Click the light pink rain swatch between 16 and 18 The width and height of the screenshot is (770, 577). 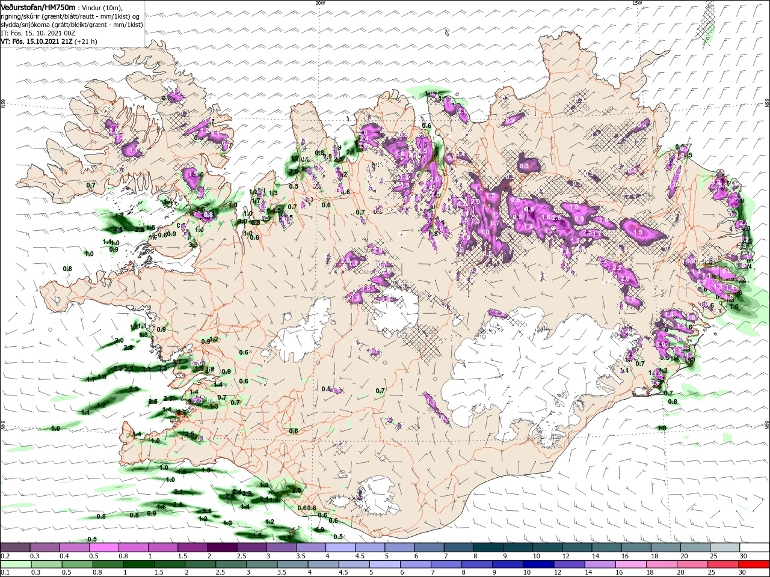630,564
